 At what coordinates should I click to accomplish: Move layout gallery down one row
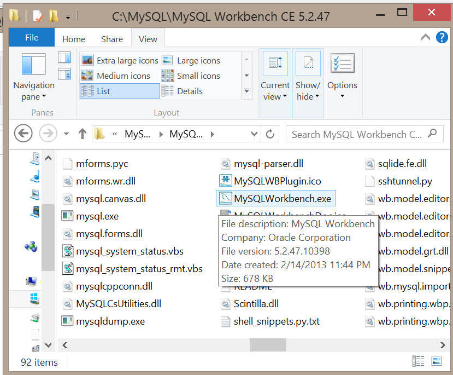(247, 76)
